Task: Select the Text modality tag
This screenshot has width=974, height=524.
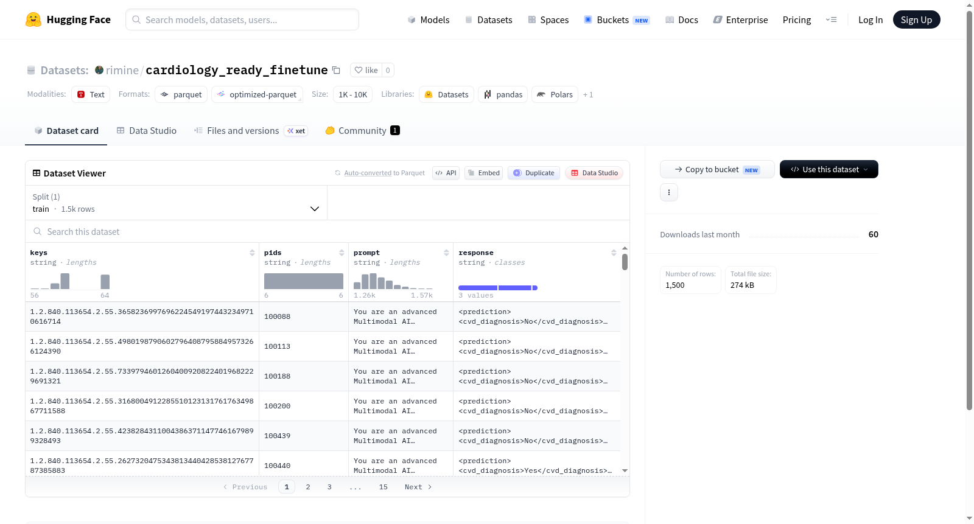Action: (91, 94)
